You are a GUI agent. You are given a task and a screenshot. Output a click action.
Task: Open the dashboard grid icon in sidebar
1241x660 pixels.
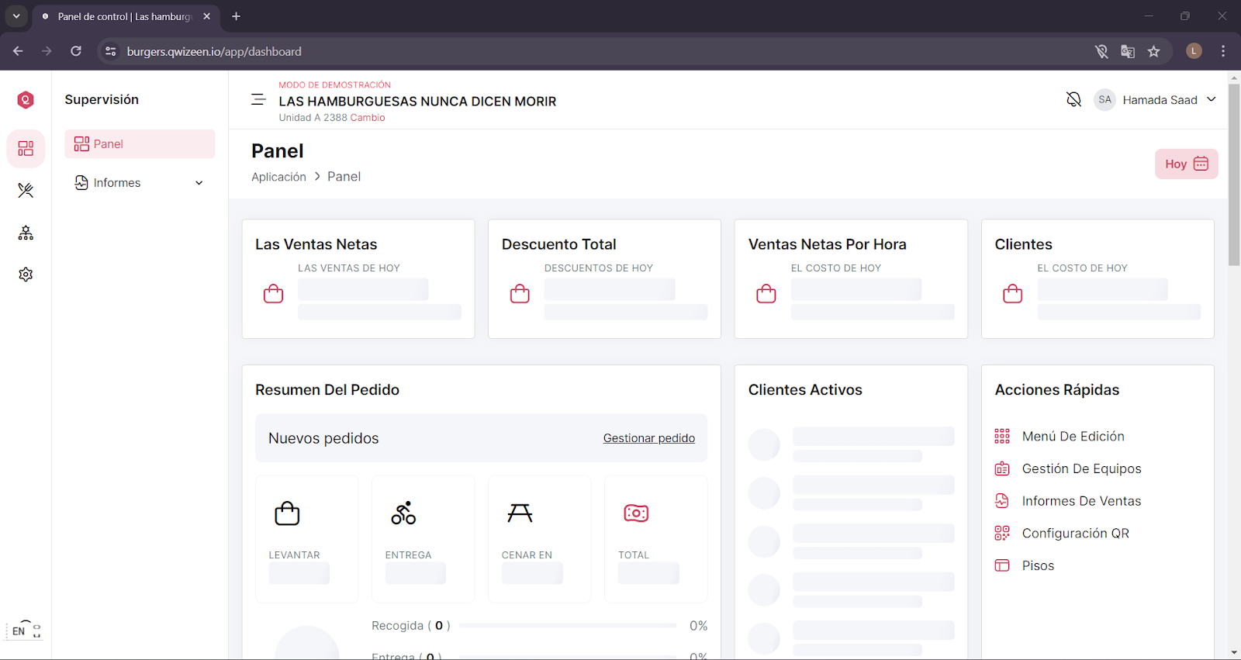(26, 148)
